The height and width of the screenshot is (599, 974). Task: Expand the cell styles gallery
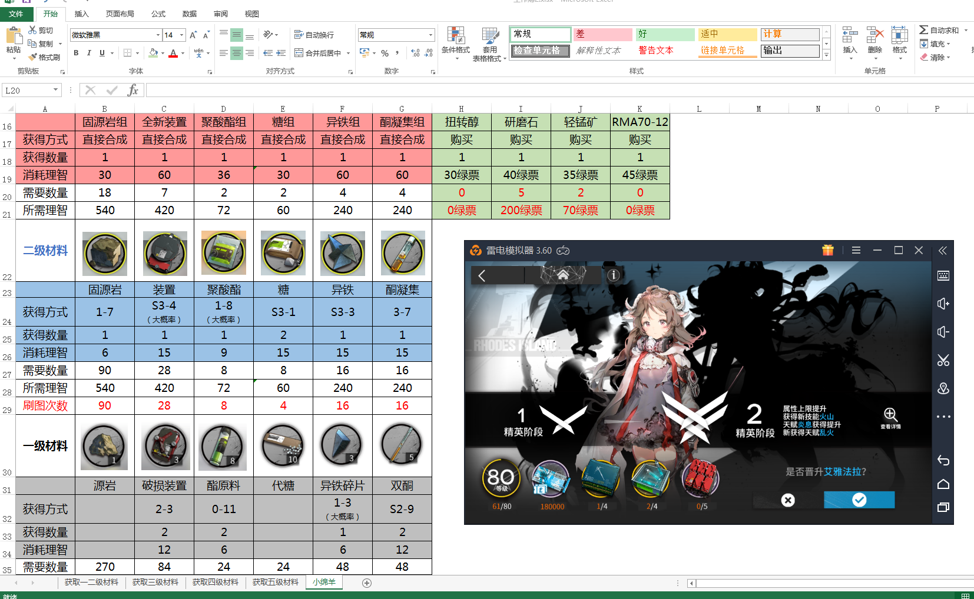pos(826,55)
